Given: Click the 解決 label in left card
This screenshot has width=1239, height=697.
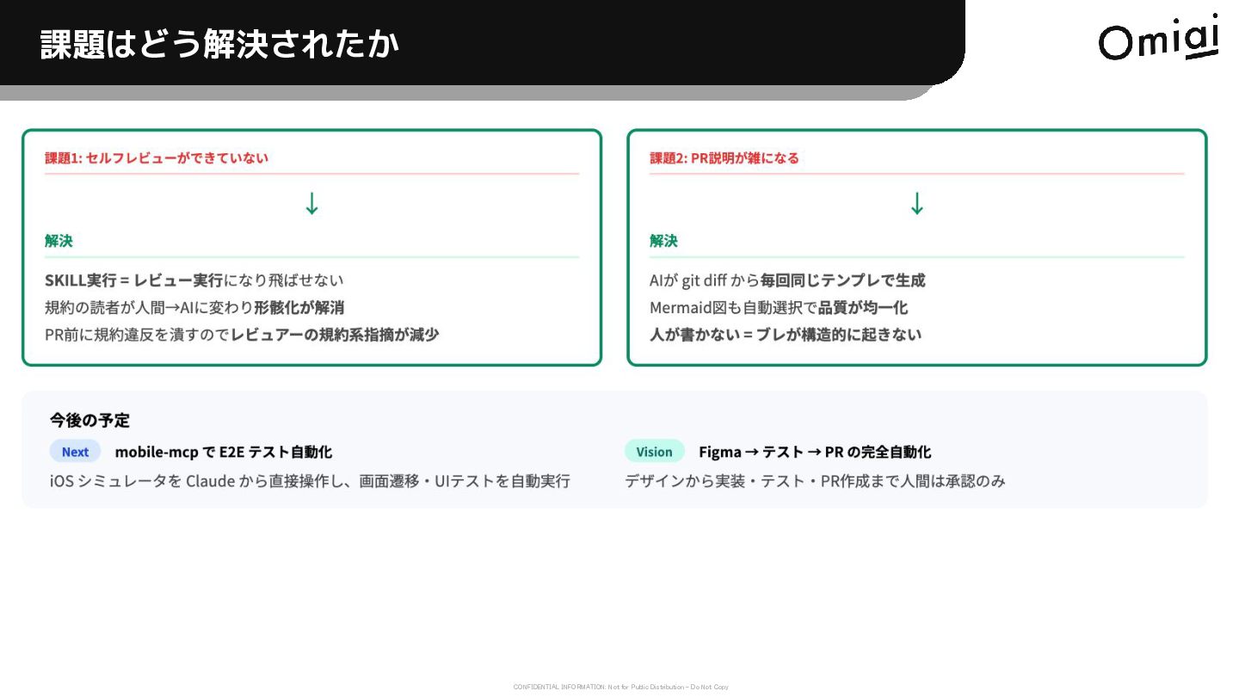Looking at the screenshot, I should (x=59, y=241).
